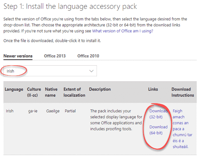Switch to the Office 2013 tab
Image resolution: width=203 pixels, height=161 pixels.
[55, 56]
